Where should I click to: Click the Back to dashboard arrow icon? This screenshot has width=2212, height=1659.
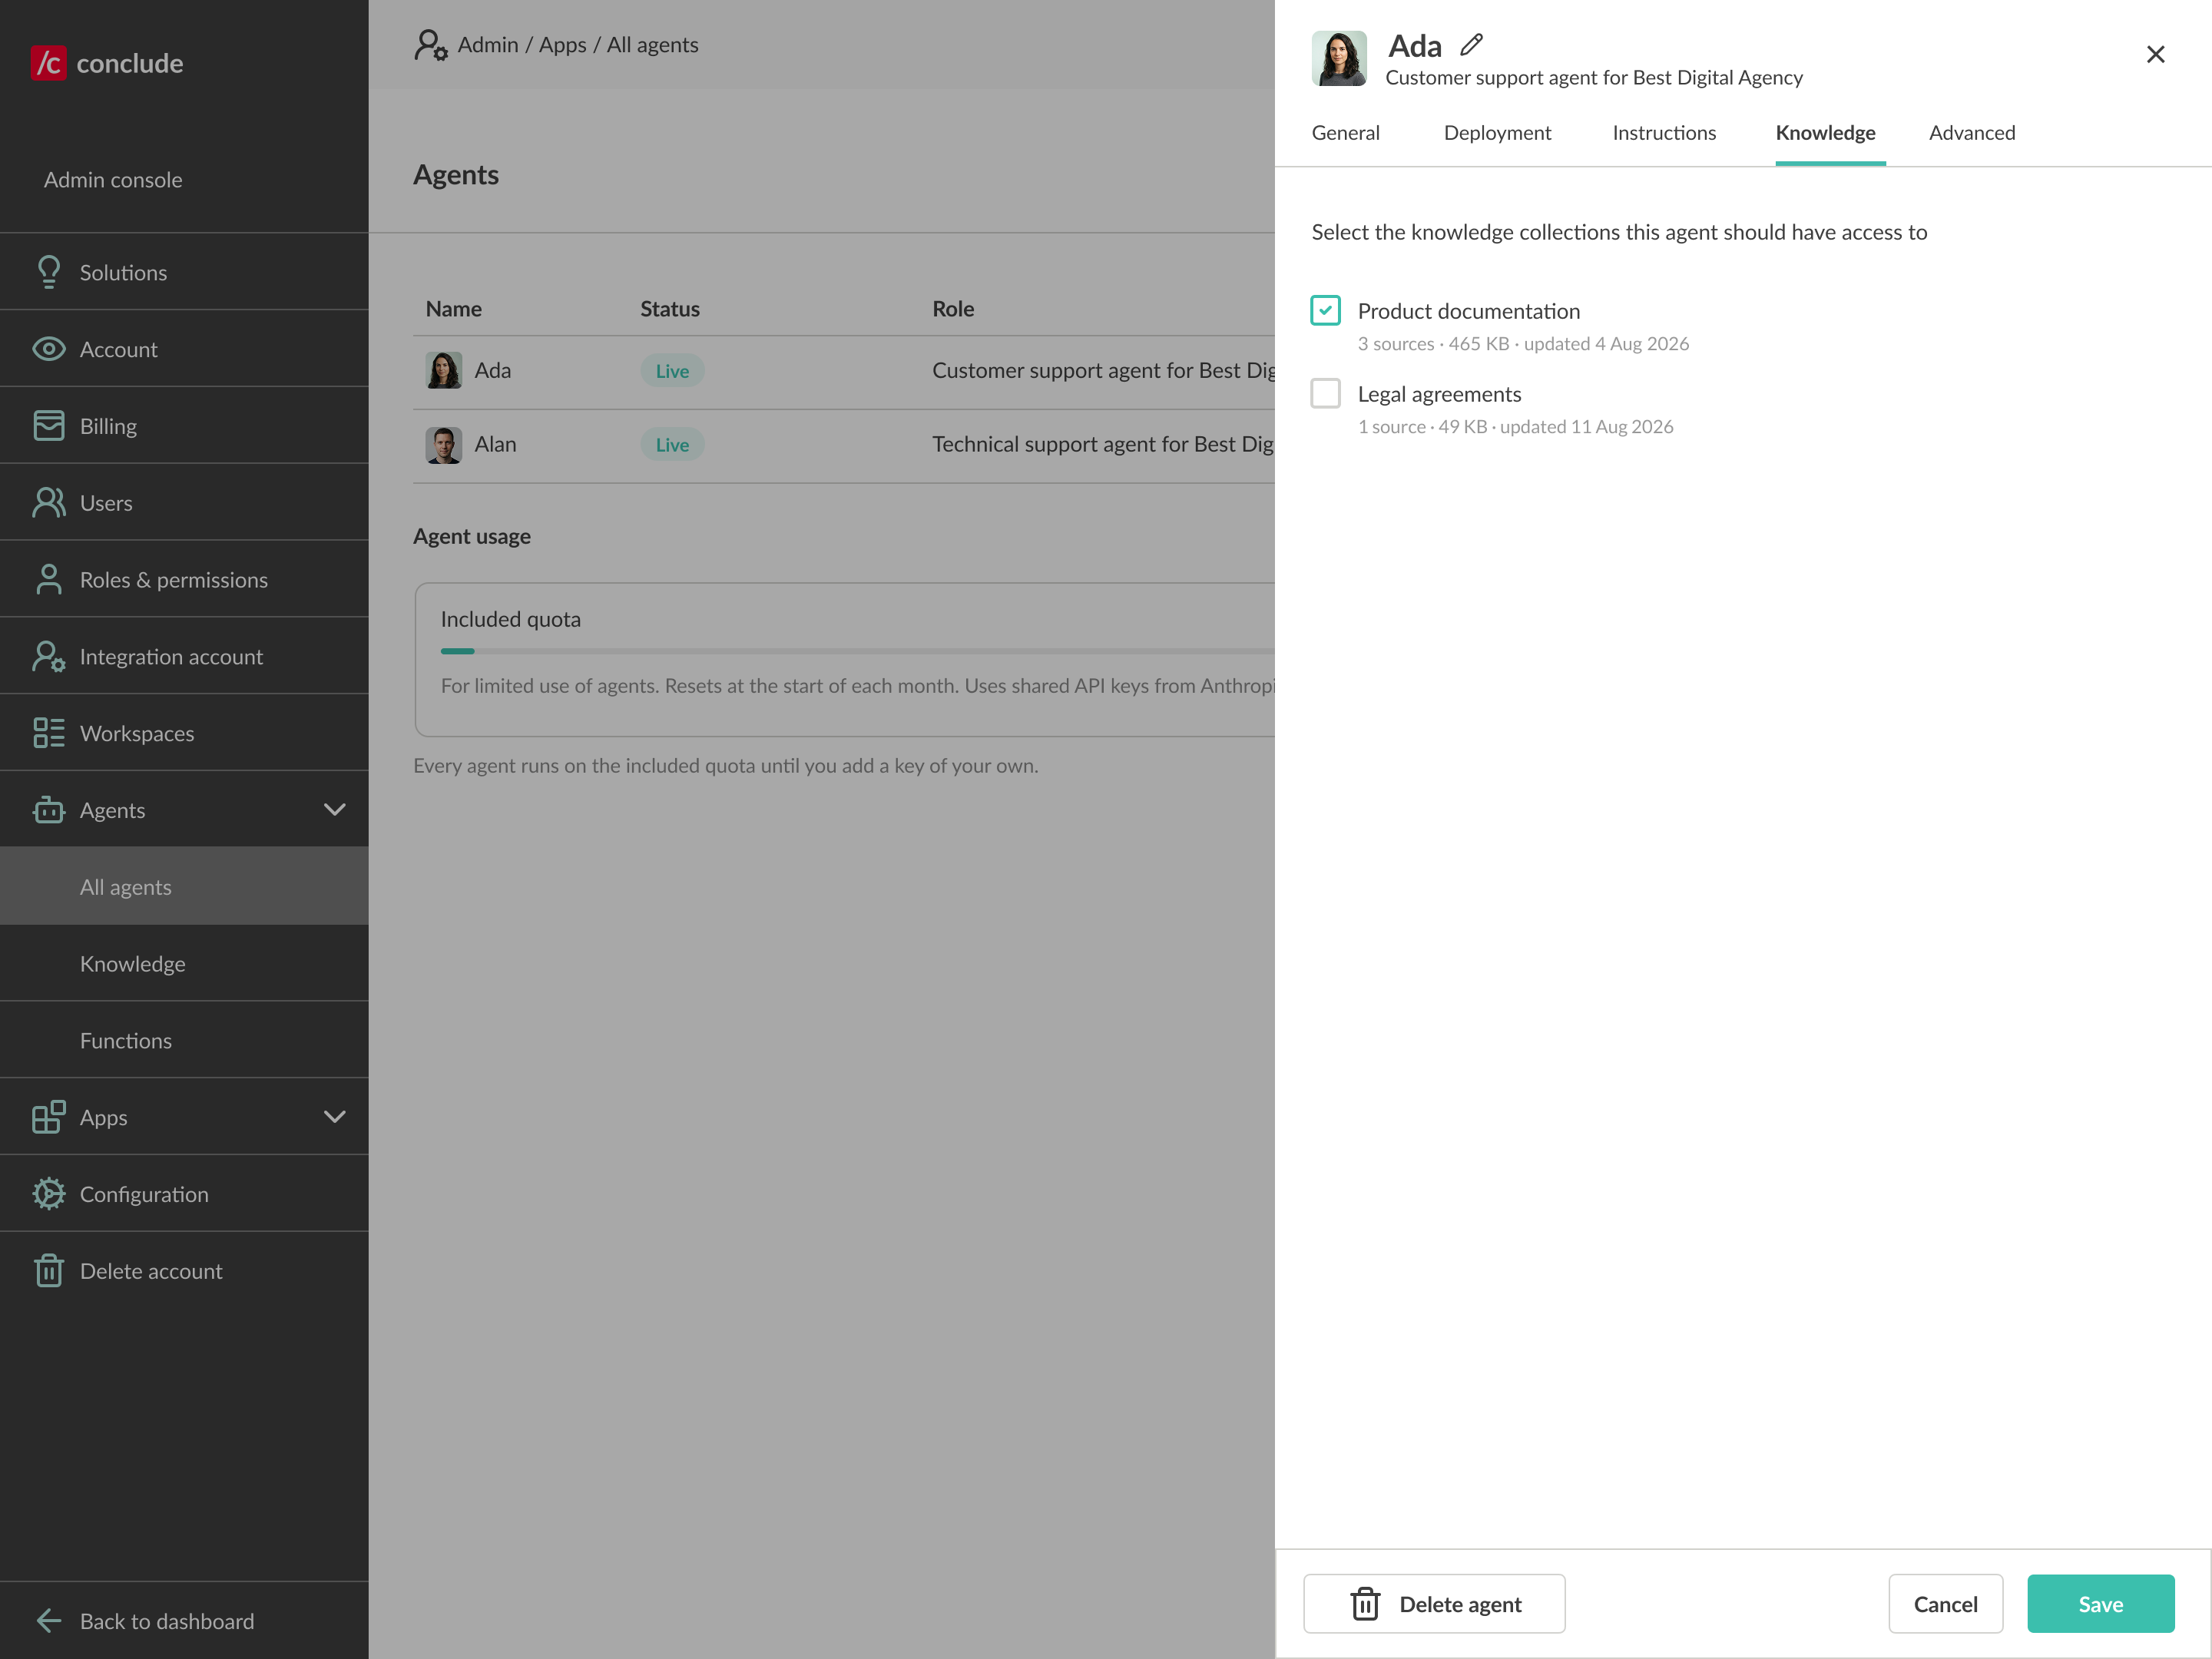[48, 1621]
